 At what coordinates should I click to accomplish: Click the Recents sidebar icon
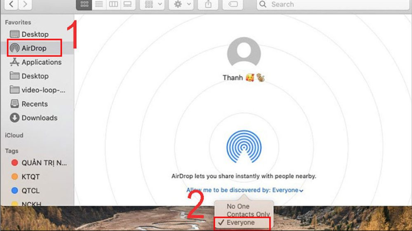14,104
